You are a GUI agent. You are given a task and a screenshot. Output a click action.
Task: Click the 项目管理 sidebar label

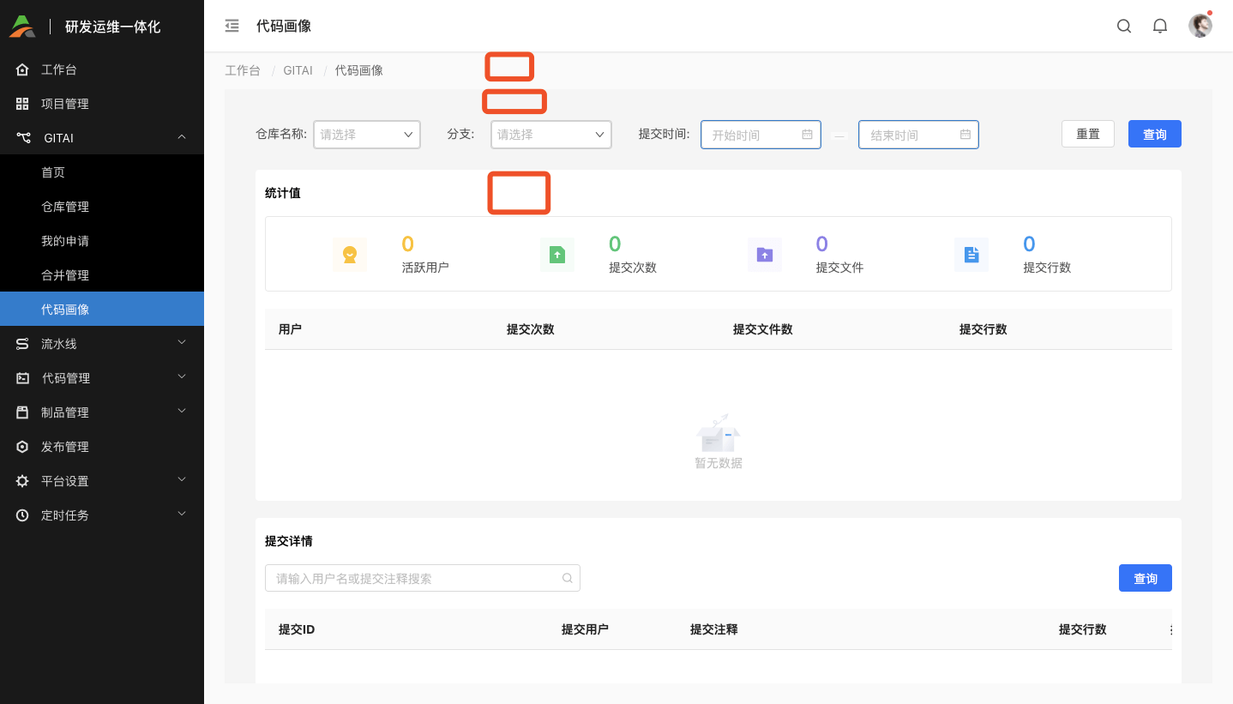(65, 104)
